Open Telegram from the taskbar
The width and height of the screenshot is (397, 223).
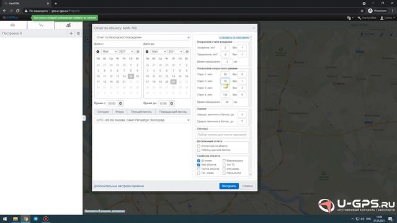click(x=36, y=219)
